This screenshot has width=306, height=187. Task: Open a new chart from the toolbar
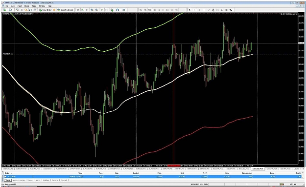click(x=4, y=10)
